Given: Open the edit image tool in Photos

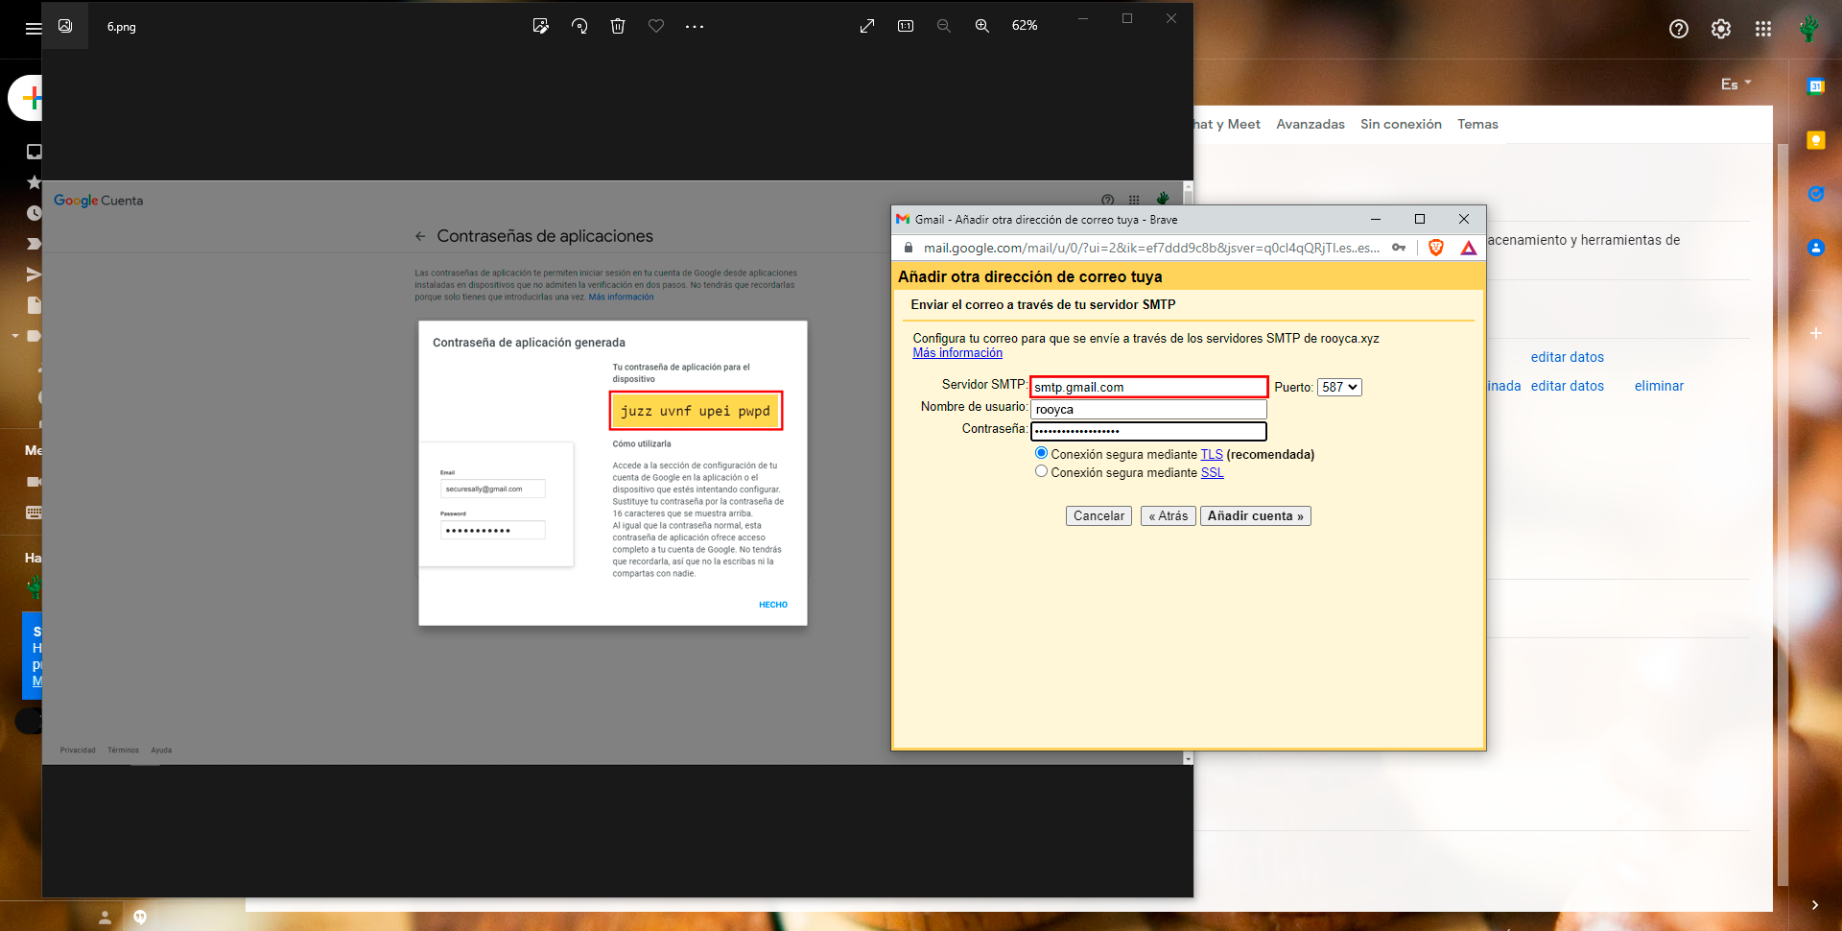Looking at the screenshot, I should point(541,26).
